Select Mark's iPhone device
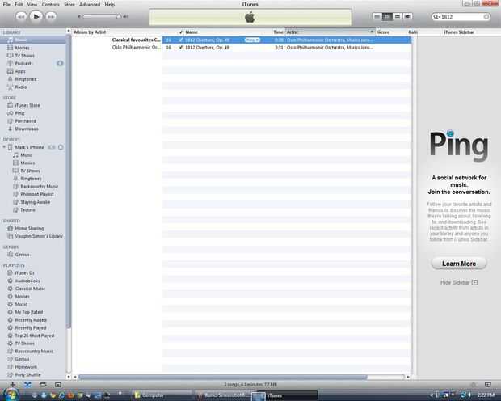Screen dimensions: 501x401 tap(29, 147)
